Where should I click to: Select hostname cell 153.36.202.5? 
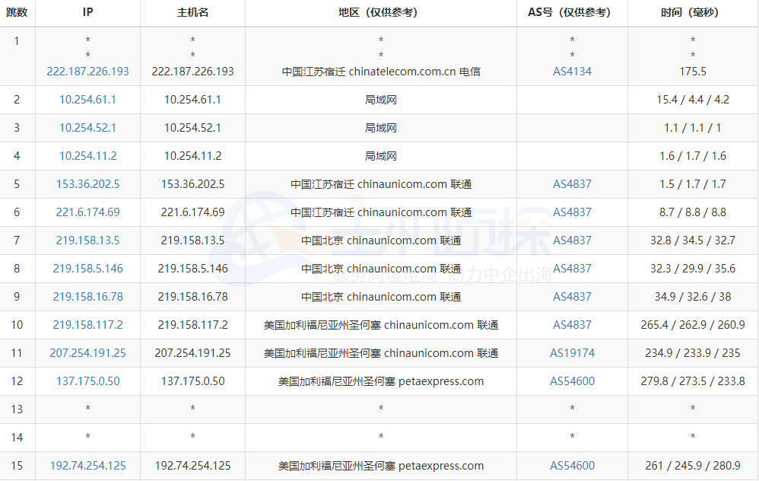(x=192, y=184)
